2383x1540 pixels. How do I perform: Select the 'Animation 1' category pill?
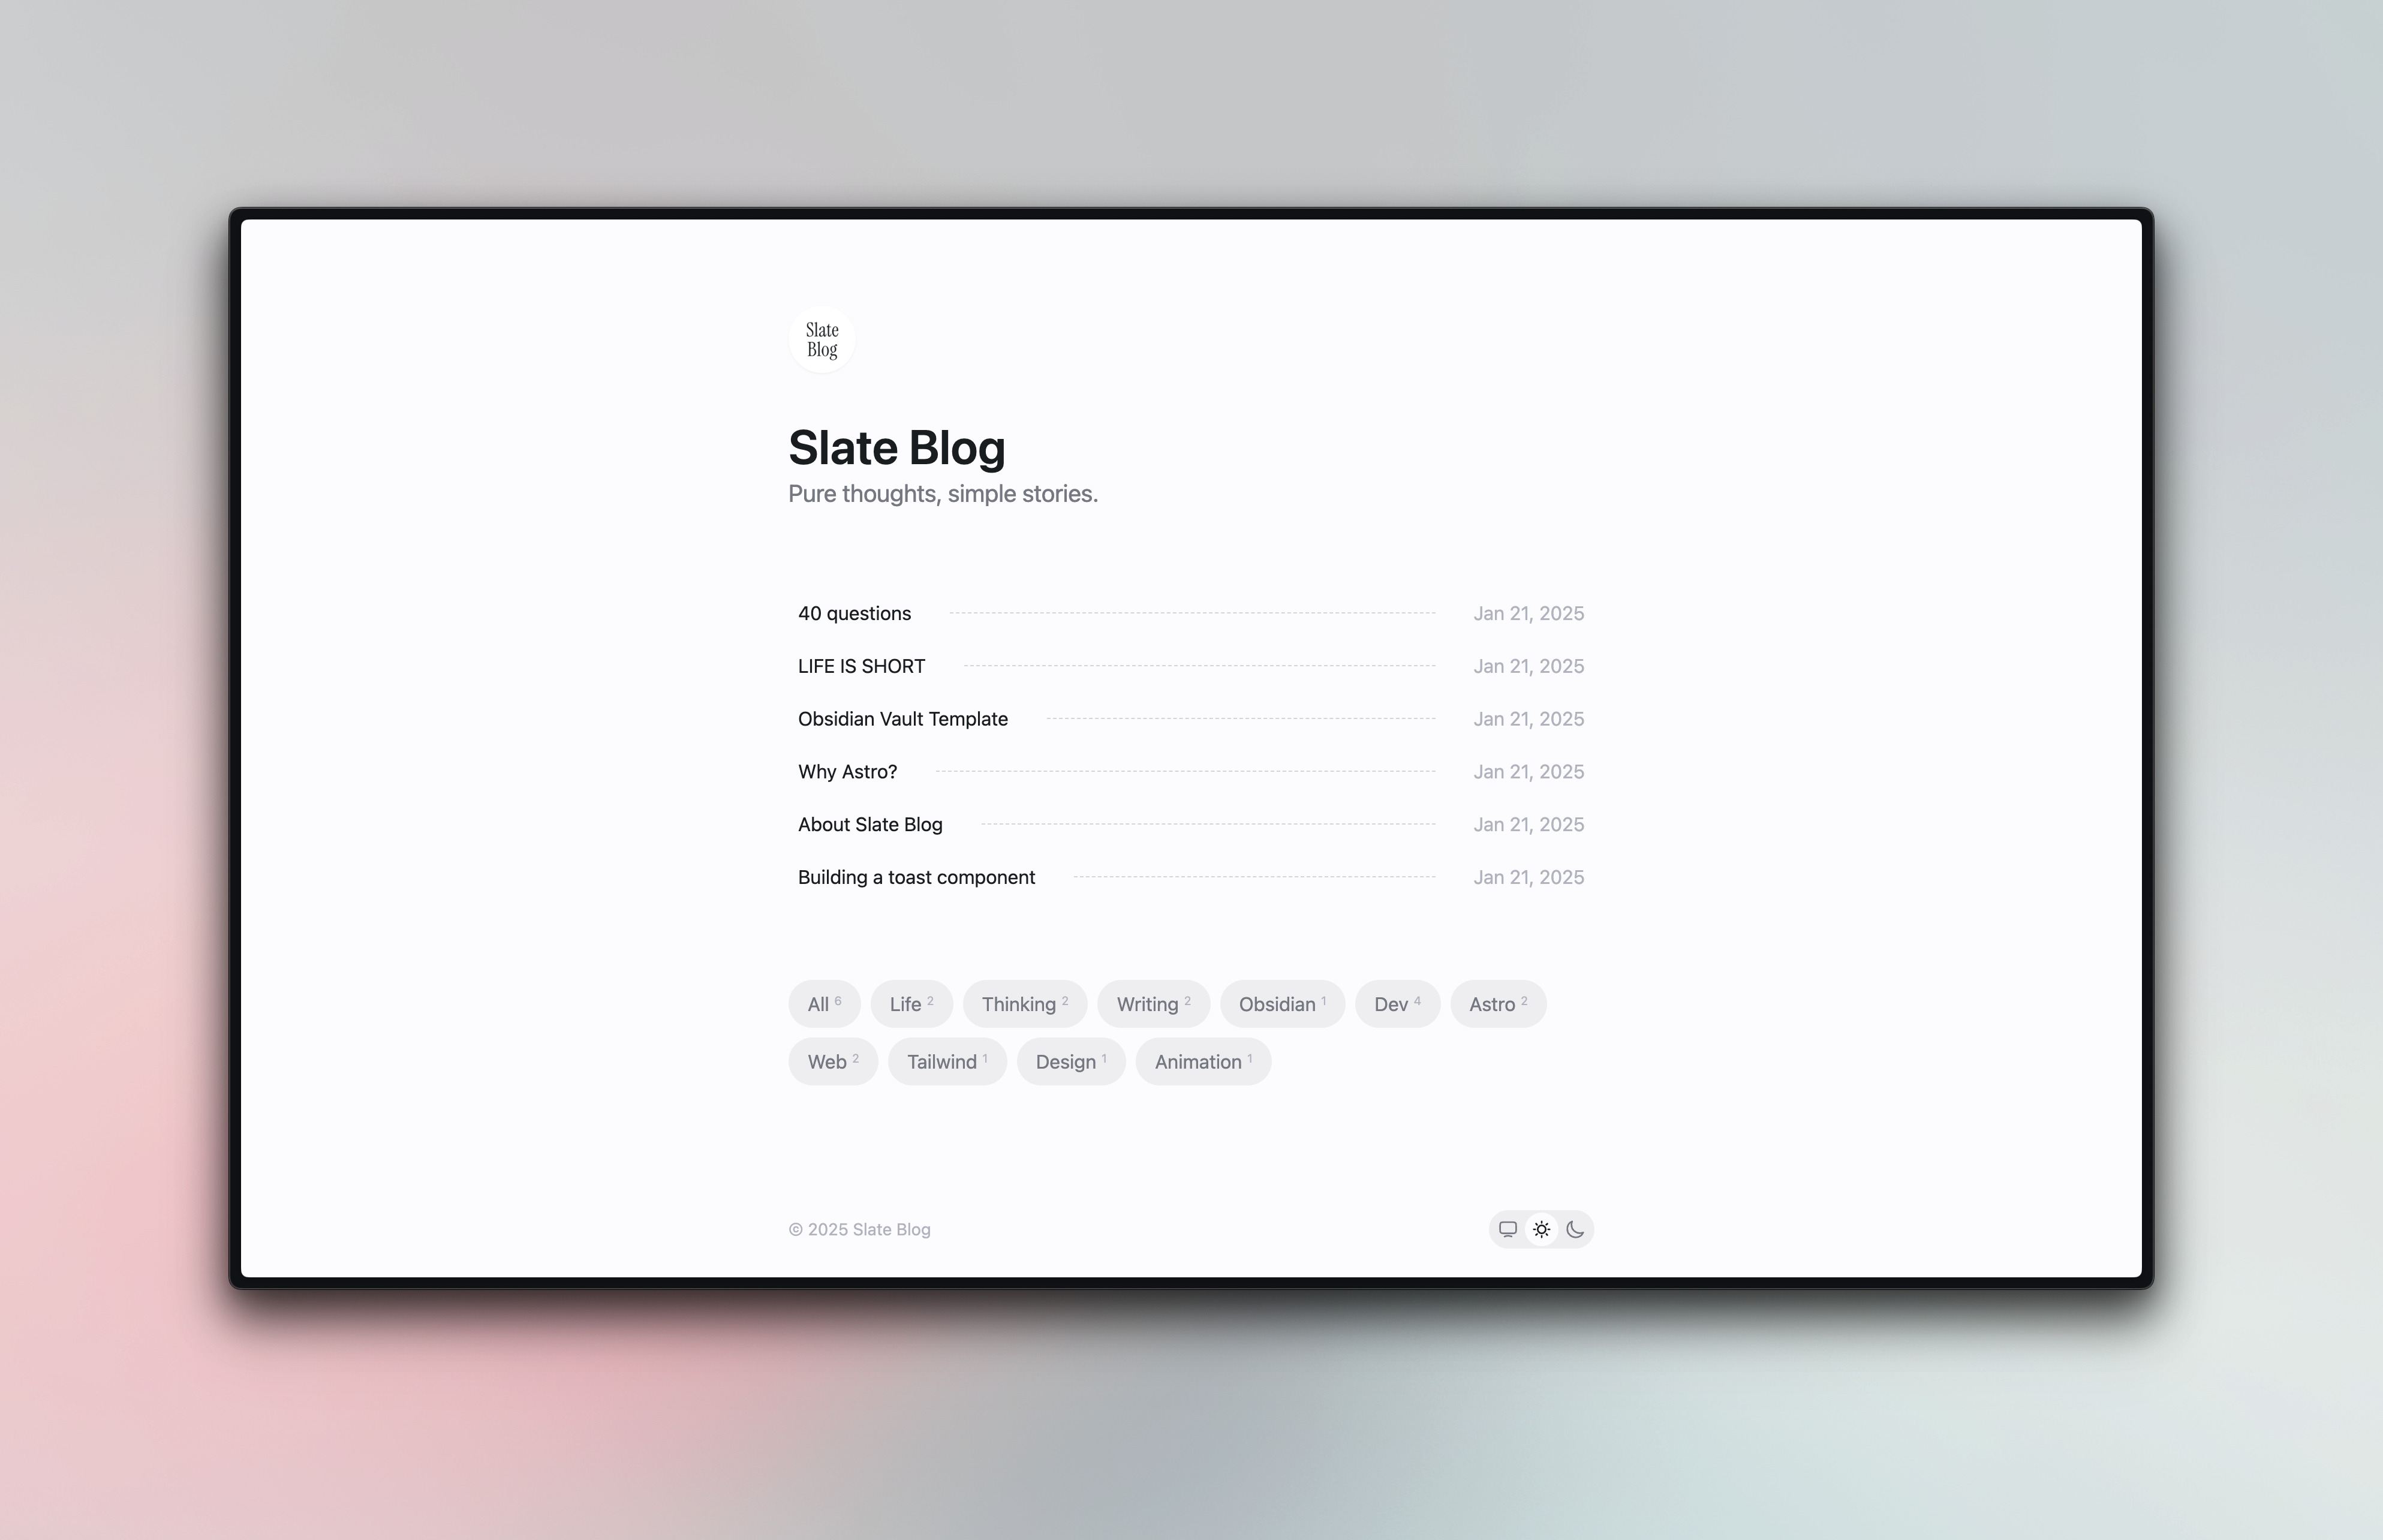1203,1061
